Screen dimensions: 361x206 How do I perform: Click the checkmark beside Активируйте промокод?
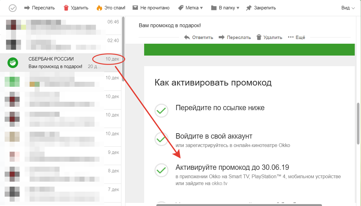tap(161, 170)
